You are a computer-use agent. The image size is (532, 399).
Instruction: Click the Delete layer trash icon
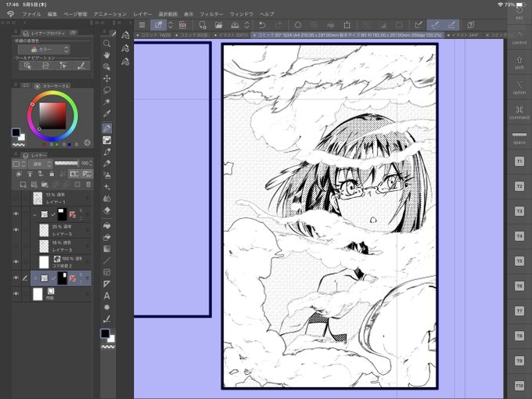point(88,185)
